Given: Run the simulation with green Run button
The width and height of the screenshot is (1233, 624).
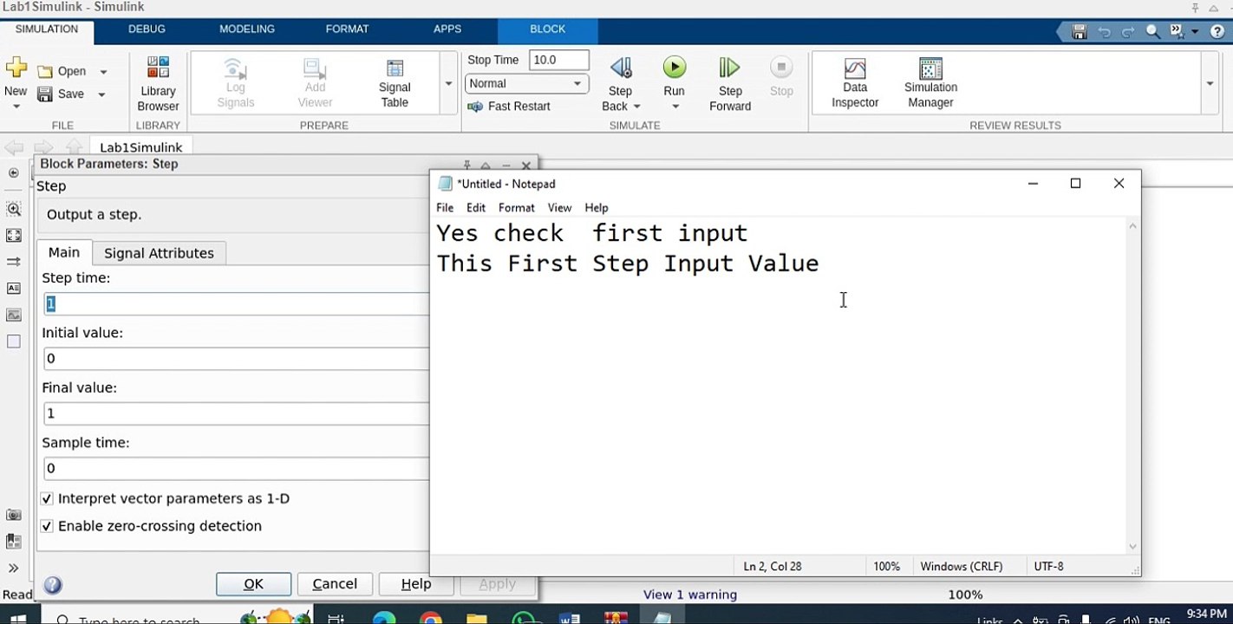Looking at the screenshot, I should [674, 68].
